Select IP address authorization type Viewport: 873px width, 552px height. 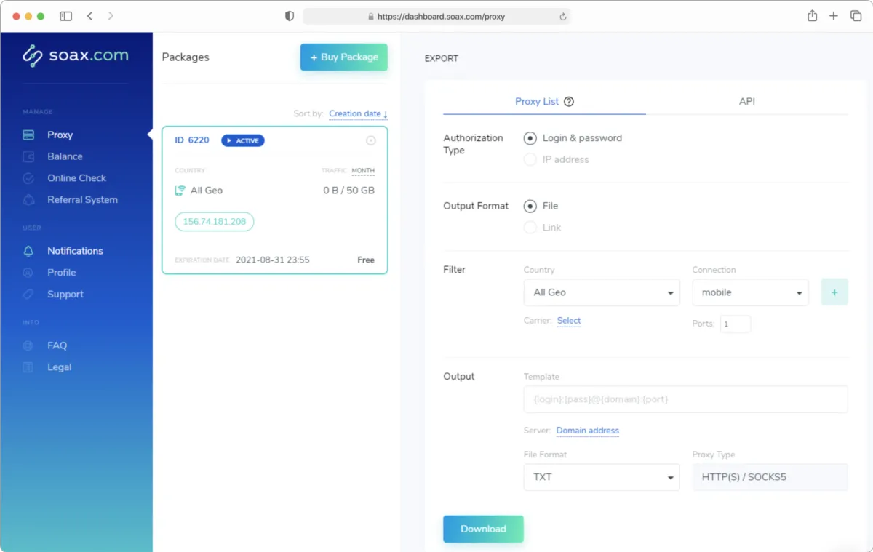(x=530, y=159)
